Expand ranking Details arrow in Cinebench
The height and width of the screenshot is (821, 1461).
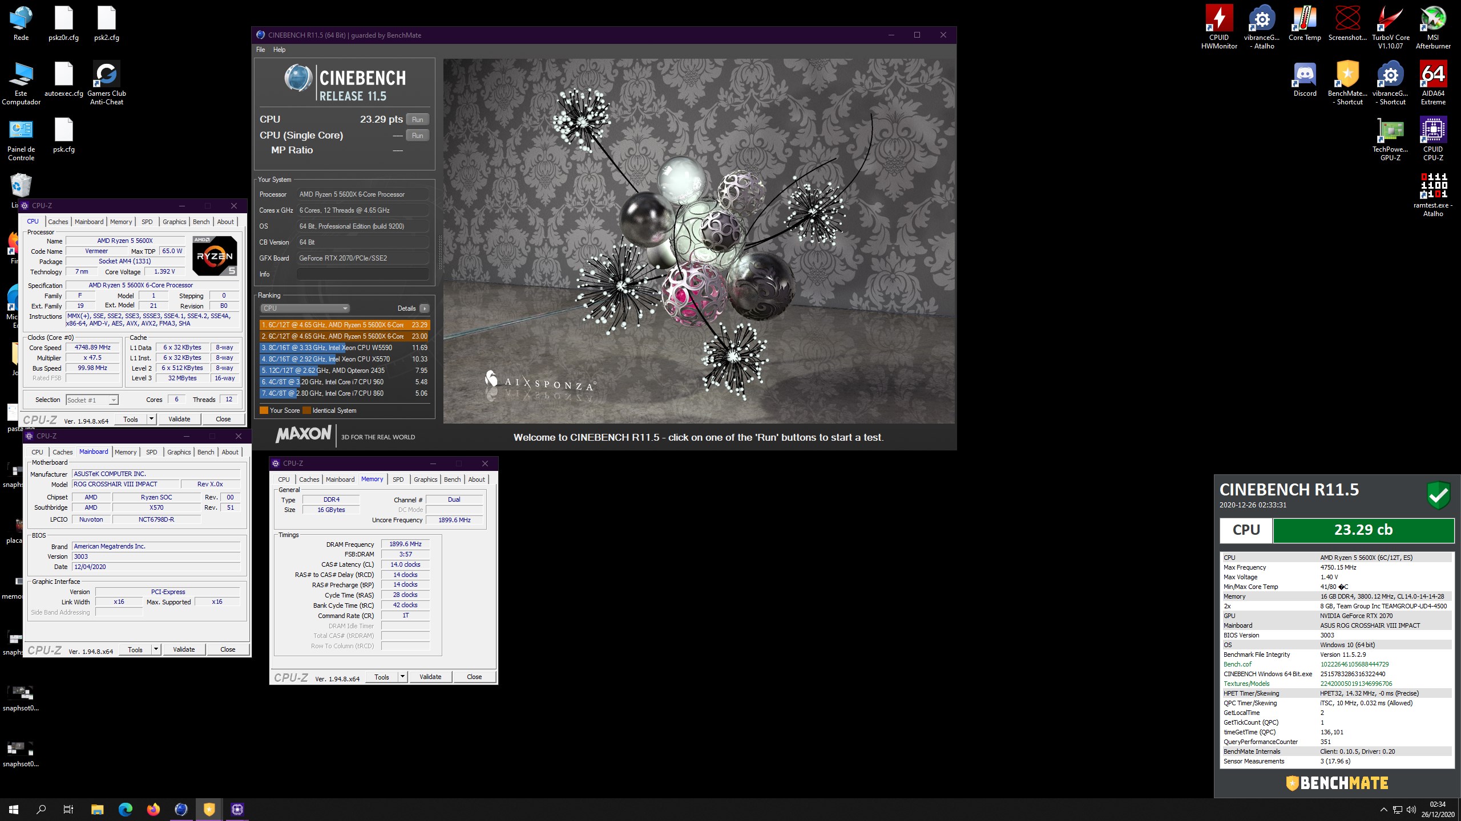(x=424, y=308)
